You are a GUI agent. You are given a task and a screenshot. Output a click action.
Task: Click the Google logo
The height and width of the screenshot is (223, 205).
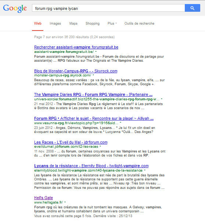click(x=15, y=8)
